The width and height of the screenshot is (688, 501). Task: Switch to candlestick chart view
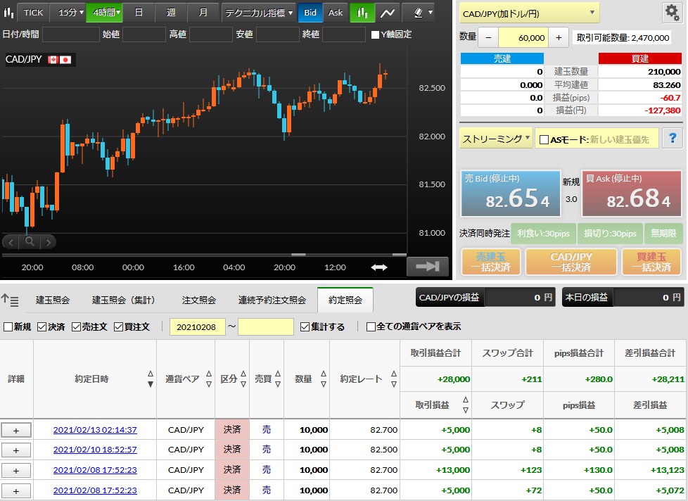coord(362,13)
